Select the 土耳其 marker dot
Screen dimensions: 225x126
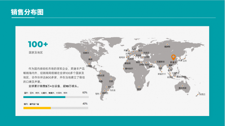[143, 57]
